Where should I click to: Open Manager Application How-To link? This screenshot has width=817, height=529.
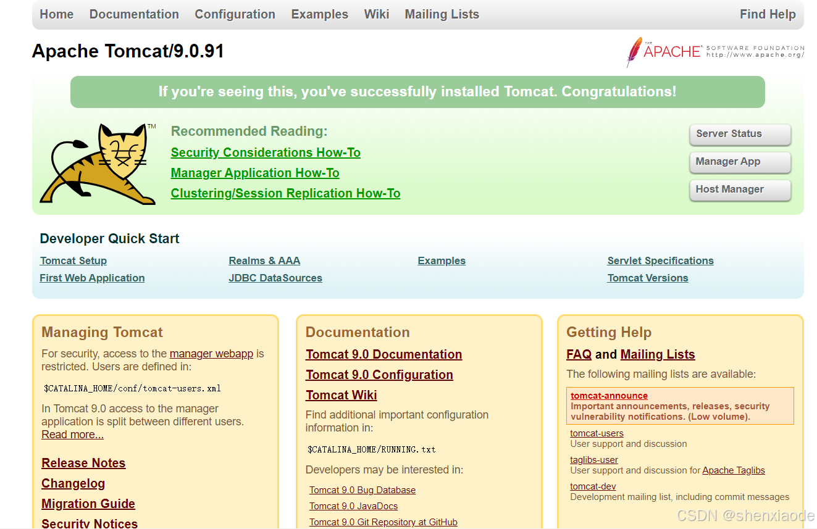[255, 173]
